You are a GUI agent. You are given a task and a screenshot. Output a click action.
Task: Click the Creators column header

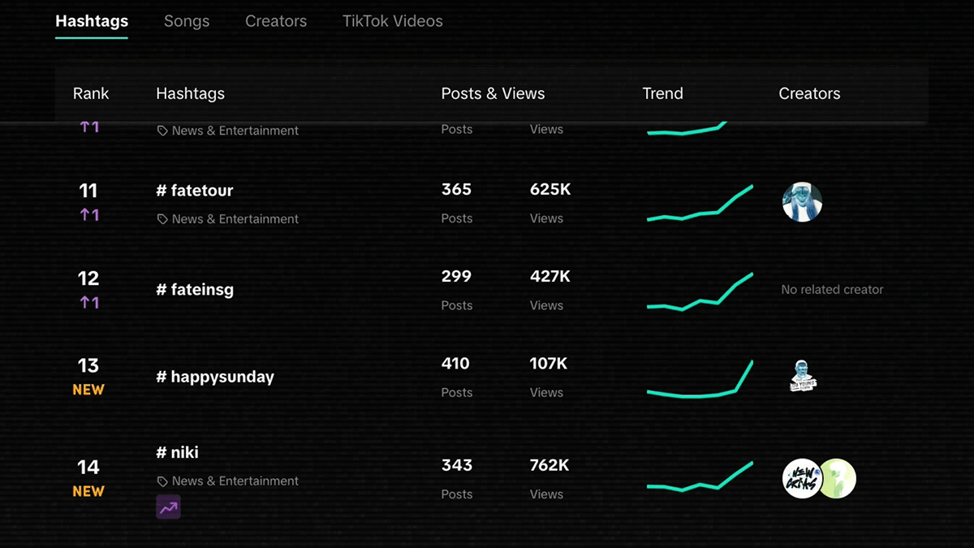(x=809, y=93)
